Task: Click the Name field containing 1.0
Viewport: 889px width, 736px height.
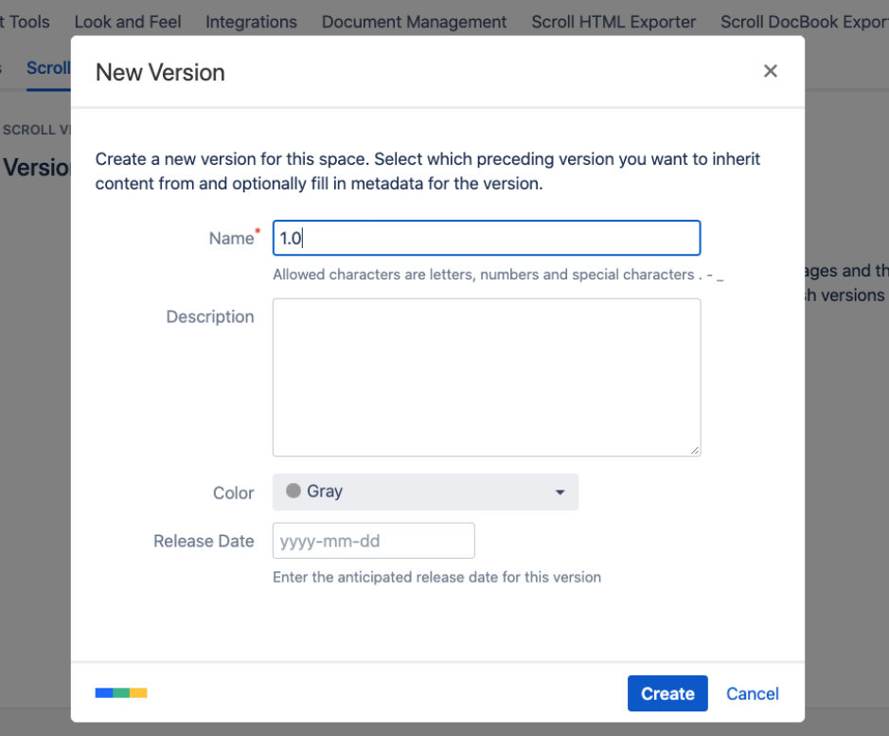Action: coord(486,239)
